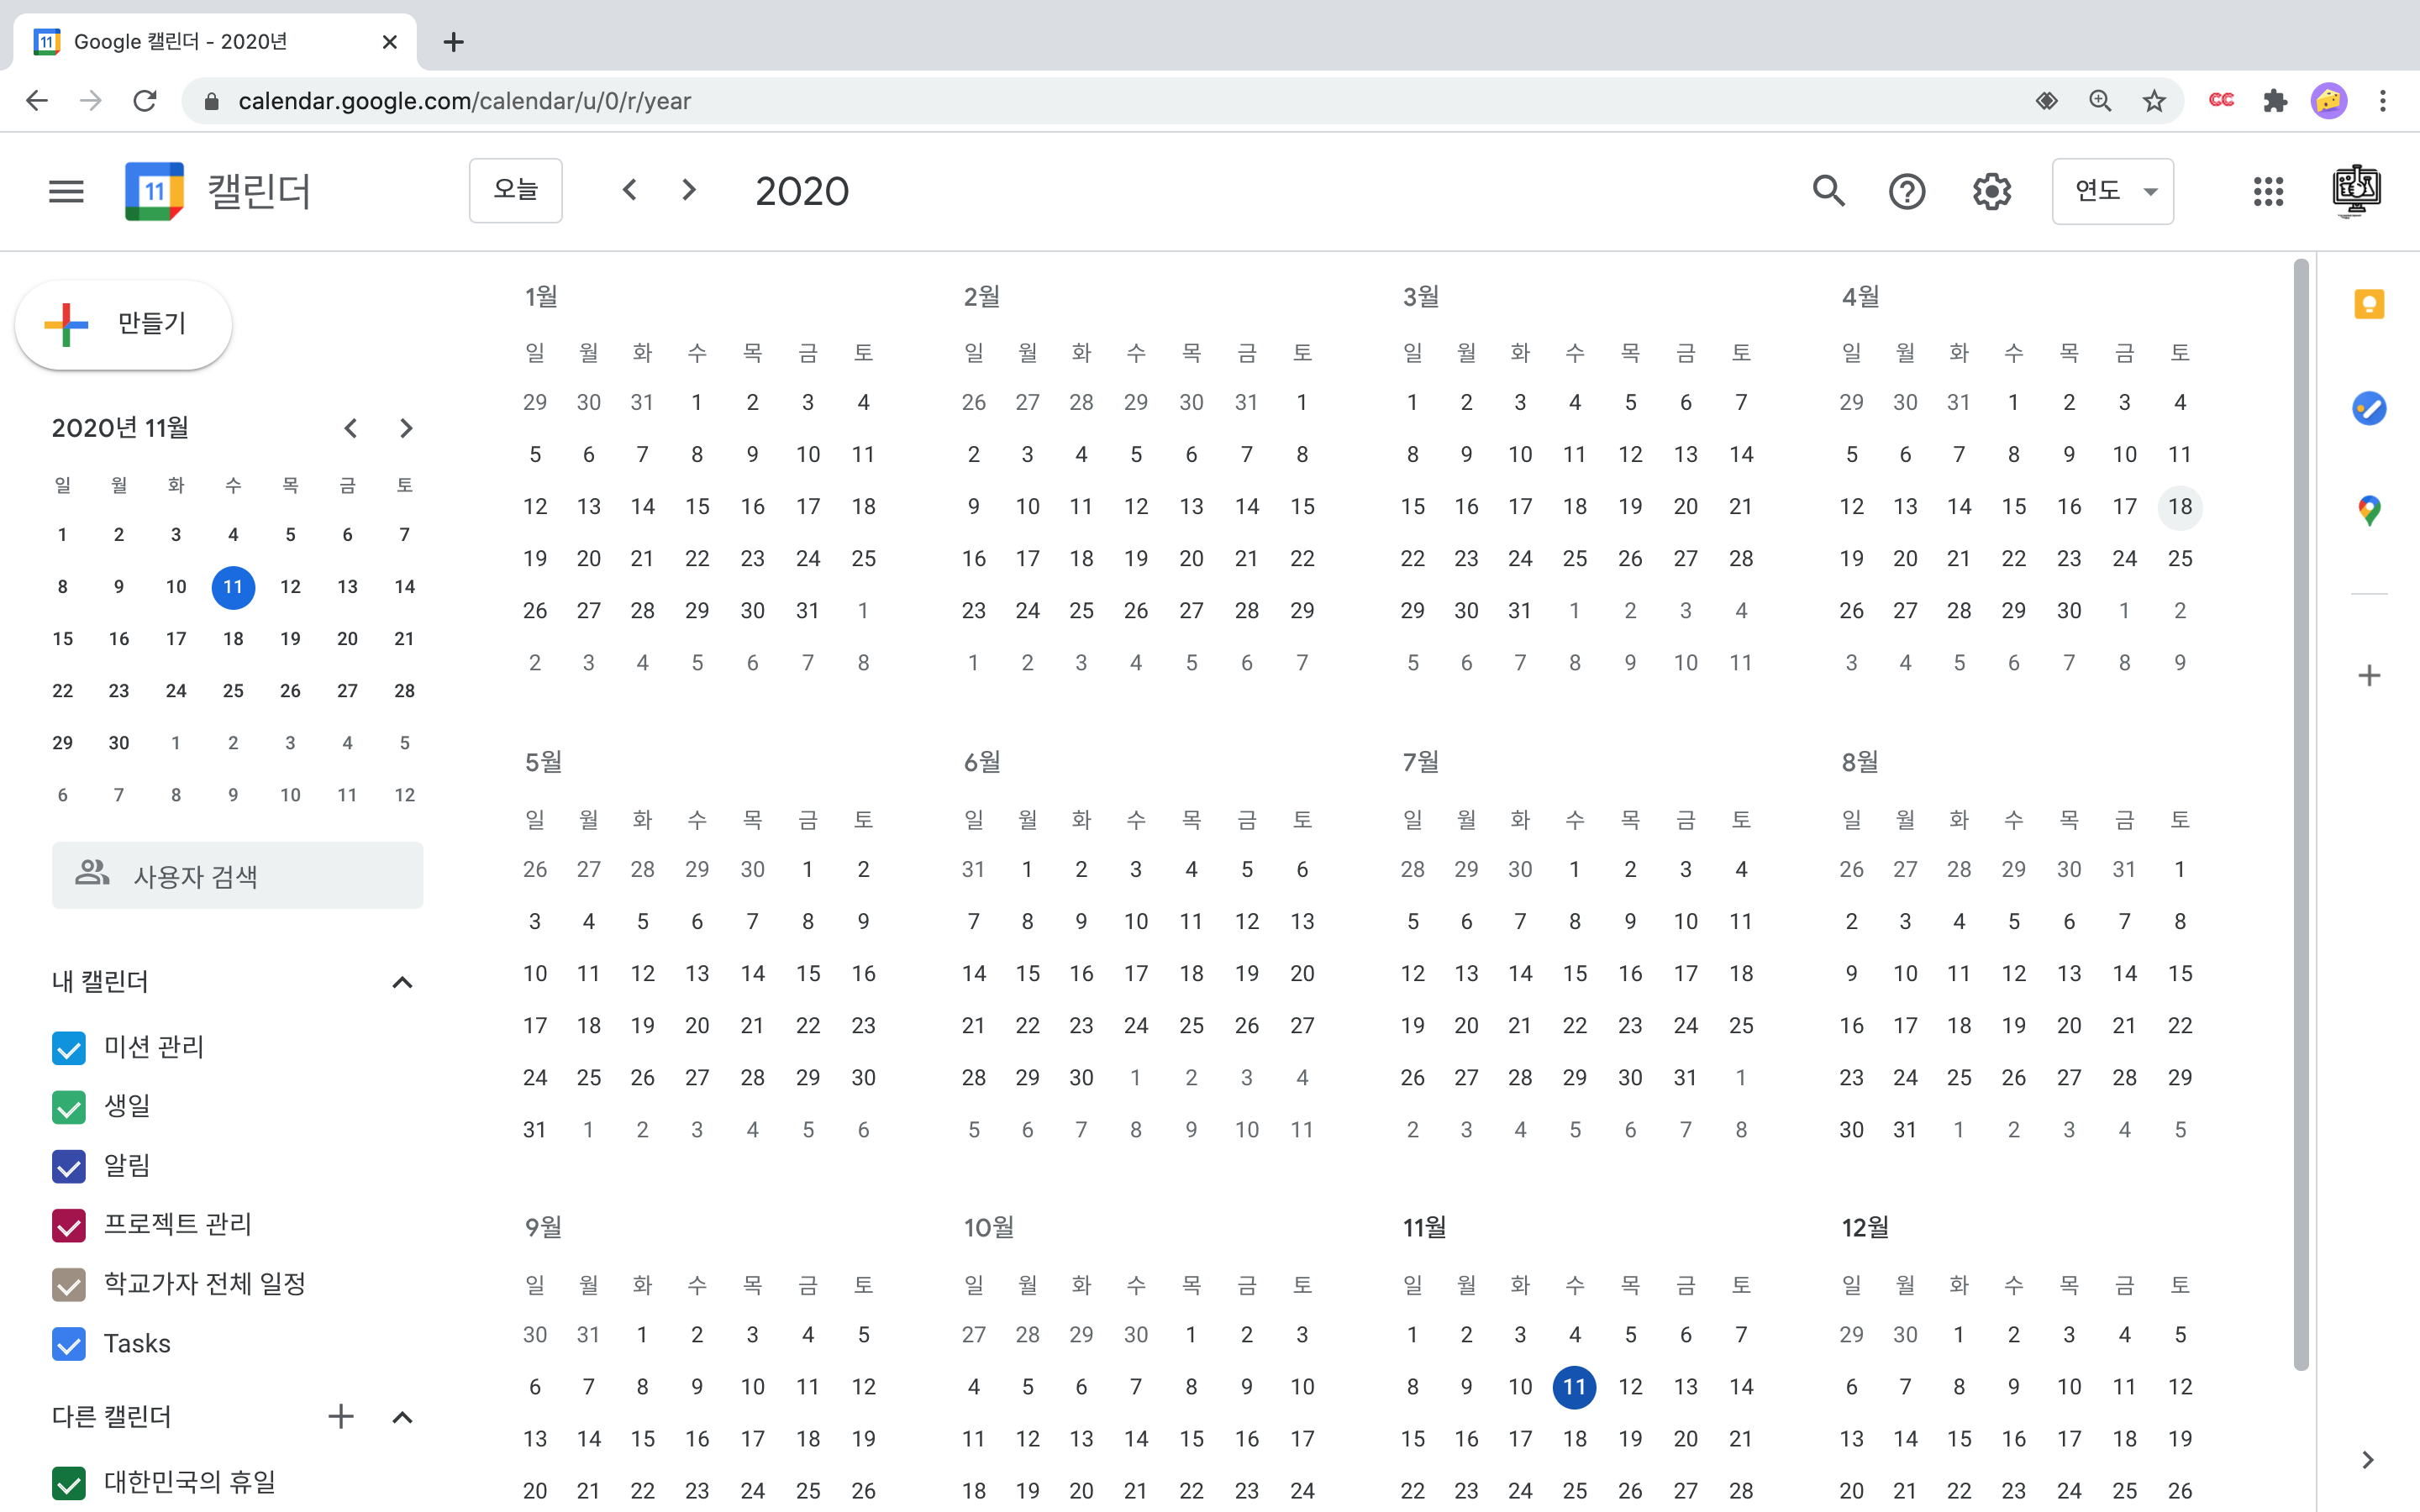Click the 오늘 button

(x=515, y=190)
